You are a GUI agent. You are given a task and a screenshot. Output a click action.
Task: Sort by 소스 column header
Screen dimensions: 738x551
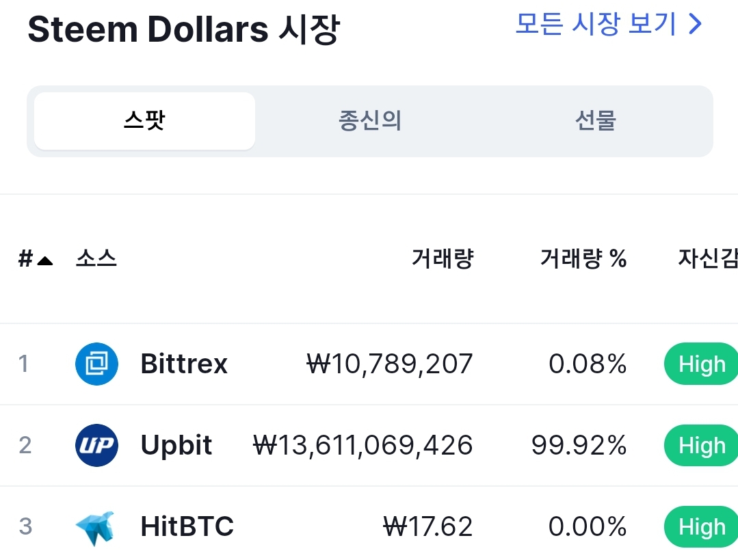pos(96,258)
